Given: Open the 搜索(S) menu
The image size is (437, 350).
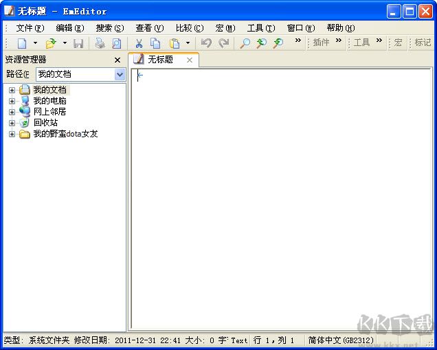Looking at the screenshot, I should [x=110, y=28].
